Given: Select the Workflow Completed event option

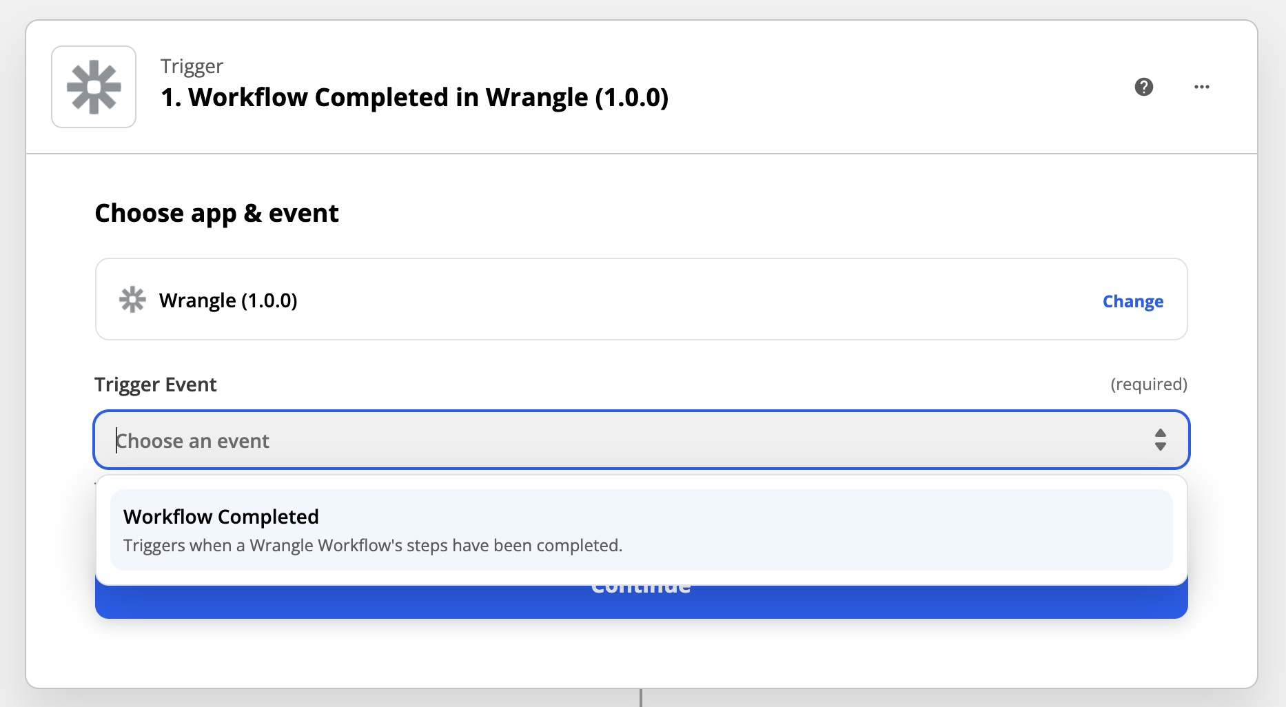Looking at the screenshot, I should coord(641,530).
